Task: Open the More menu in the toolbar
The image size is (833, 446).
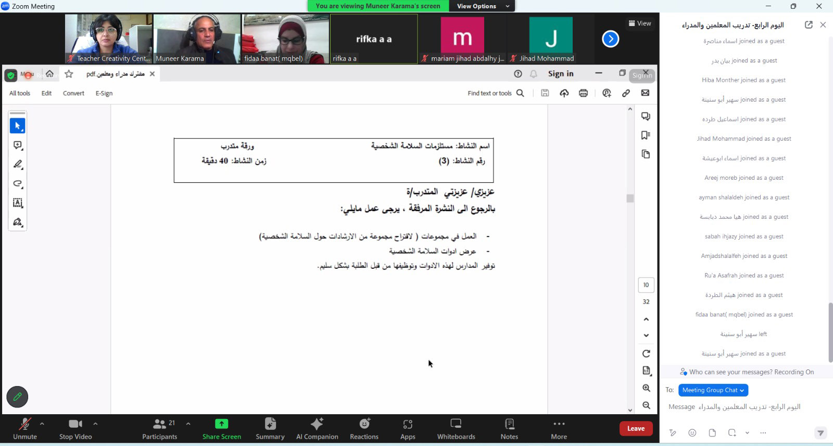Action: 559,428
